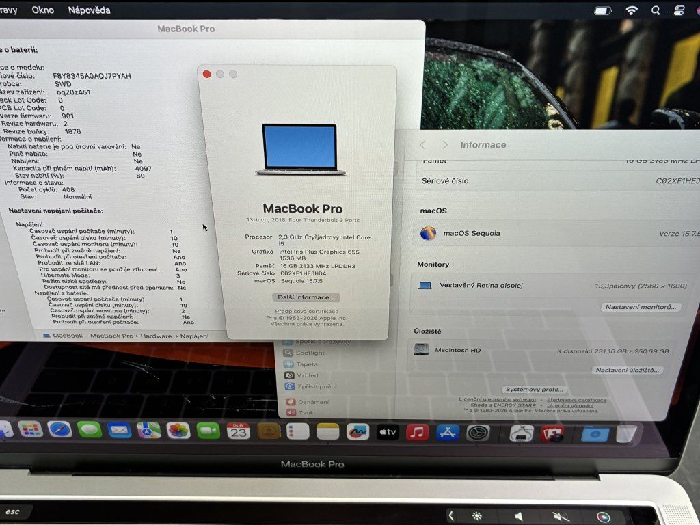Check battery status in the menu bar
Viewport: 700px width, 525px height.
603,10
